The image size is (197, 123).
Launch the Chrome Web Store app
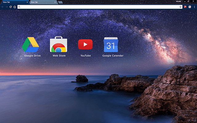point(58,45)
